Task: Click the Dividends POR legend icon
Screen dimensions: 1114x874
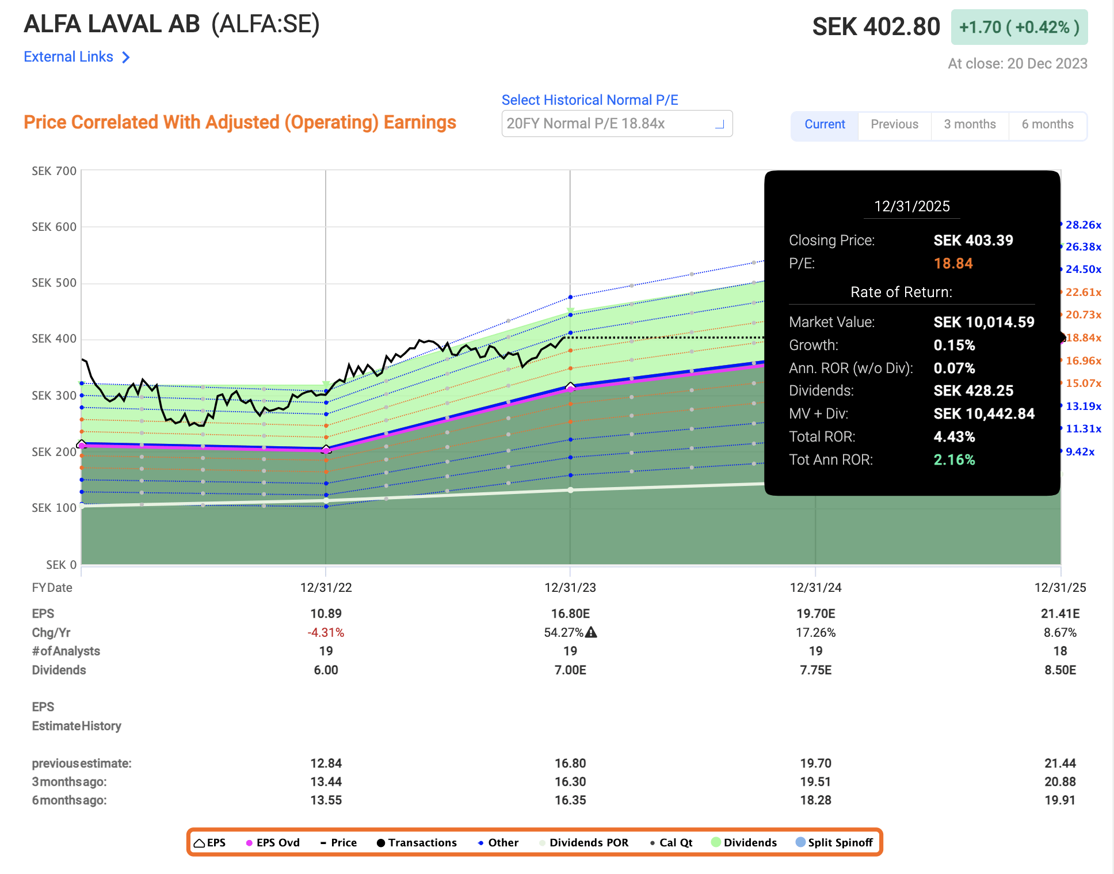Action: (541, 842)
